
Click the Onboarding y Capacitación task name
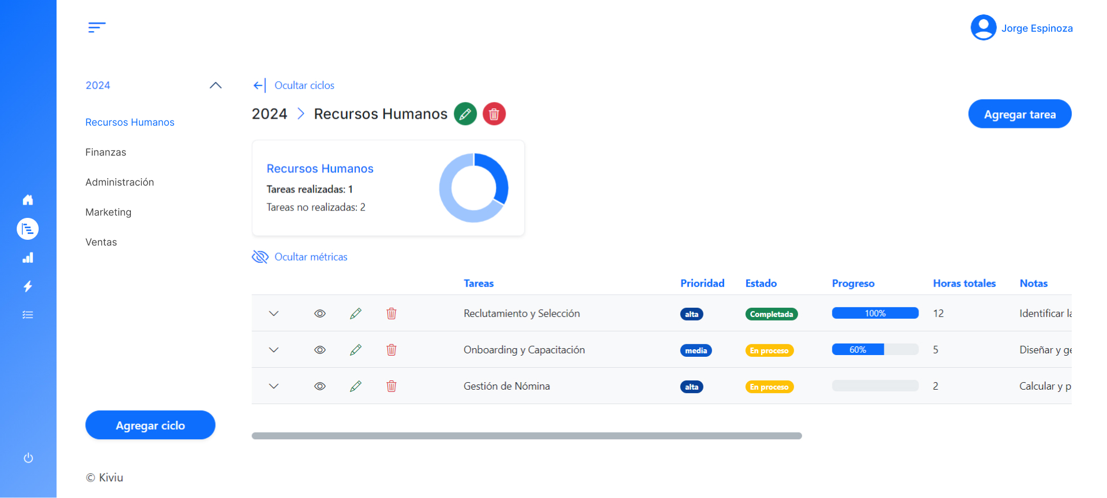pyautogui.click(x=524, y=350)
